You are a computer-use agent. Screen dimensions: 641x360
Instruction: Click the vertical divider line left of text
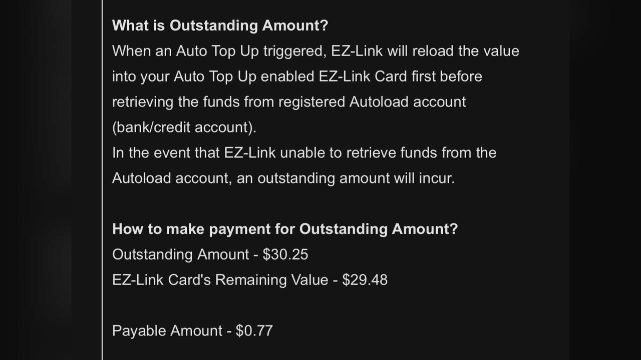pyautogui.click(x=102, y=180)
